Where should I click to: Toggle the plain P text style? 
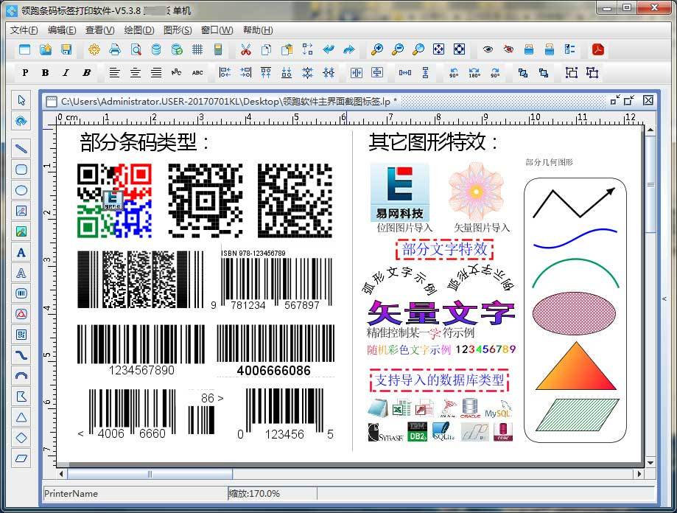tap(25, 72)
